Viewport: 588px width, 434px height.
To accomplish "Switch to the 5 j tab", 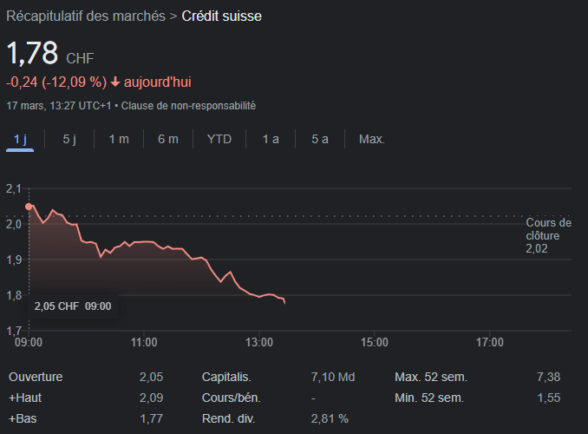I will coord(69,139).
